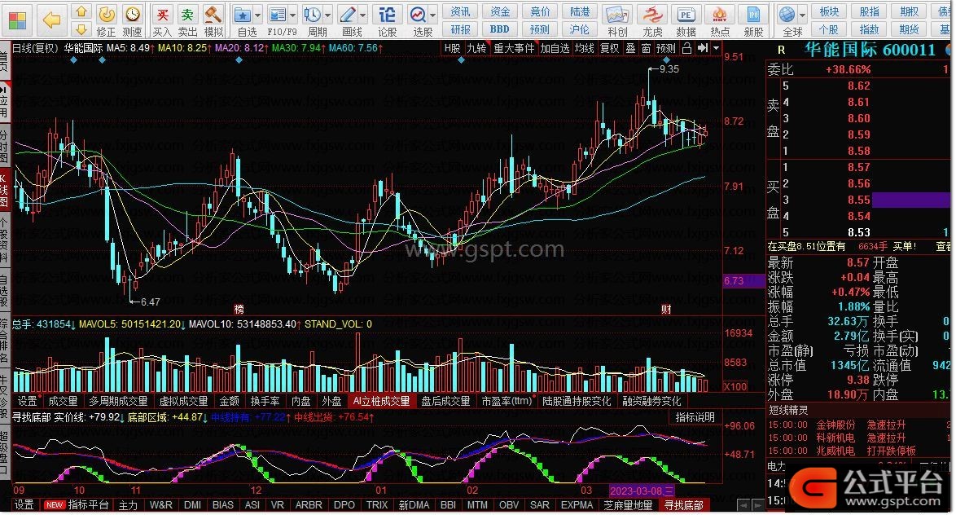Screen dimensions: 956x515
Task: Click the lock icon on chart toolbar
Action: coord(686,48)
